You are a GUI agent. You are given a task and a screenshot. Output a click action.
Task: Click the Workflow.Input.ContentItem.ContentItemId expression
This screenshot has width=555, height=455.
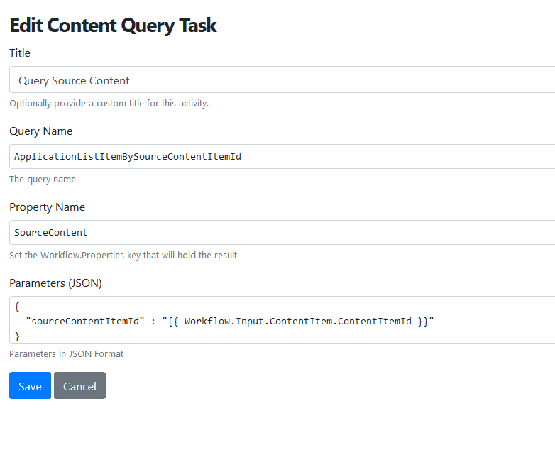297,322
